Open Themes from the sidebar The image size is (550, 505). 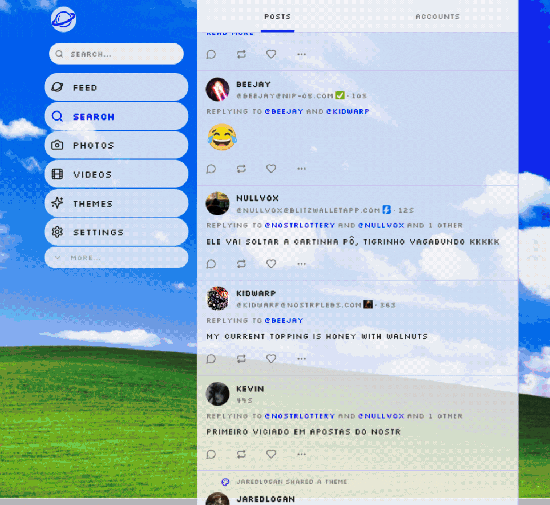pos(116,203)
